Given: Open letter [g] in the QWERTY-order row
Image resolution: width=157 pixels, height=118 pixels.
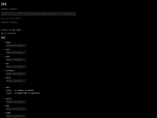Looking at the screenshot, I should (43, 15).
